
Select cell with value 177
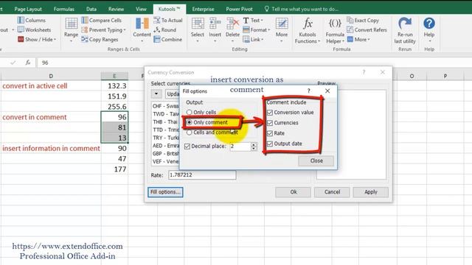tap(114, 169)
